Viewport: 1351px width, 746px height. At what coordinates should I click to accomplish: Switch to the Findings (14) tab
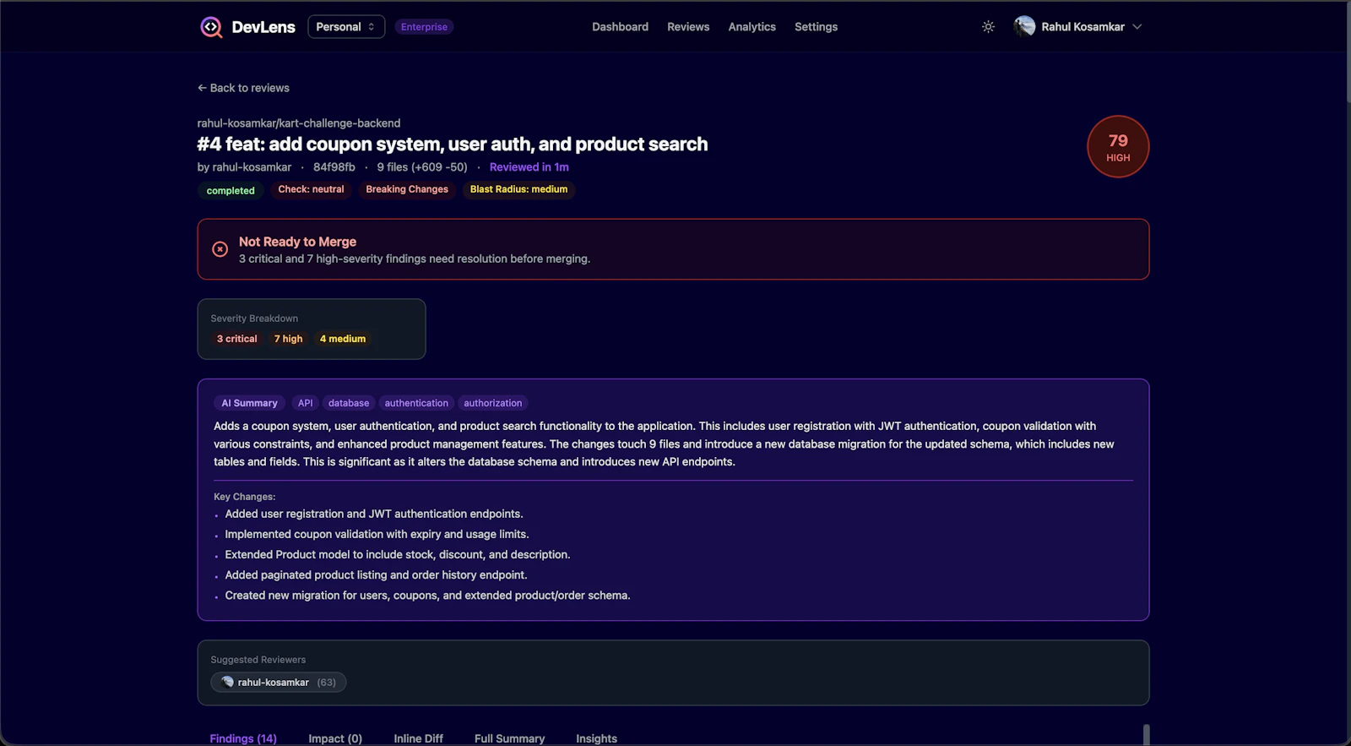pyautogui.click(x=243, y=738)
